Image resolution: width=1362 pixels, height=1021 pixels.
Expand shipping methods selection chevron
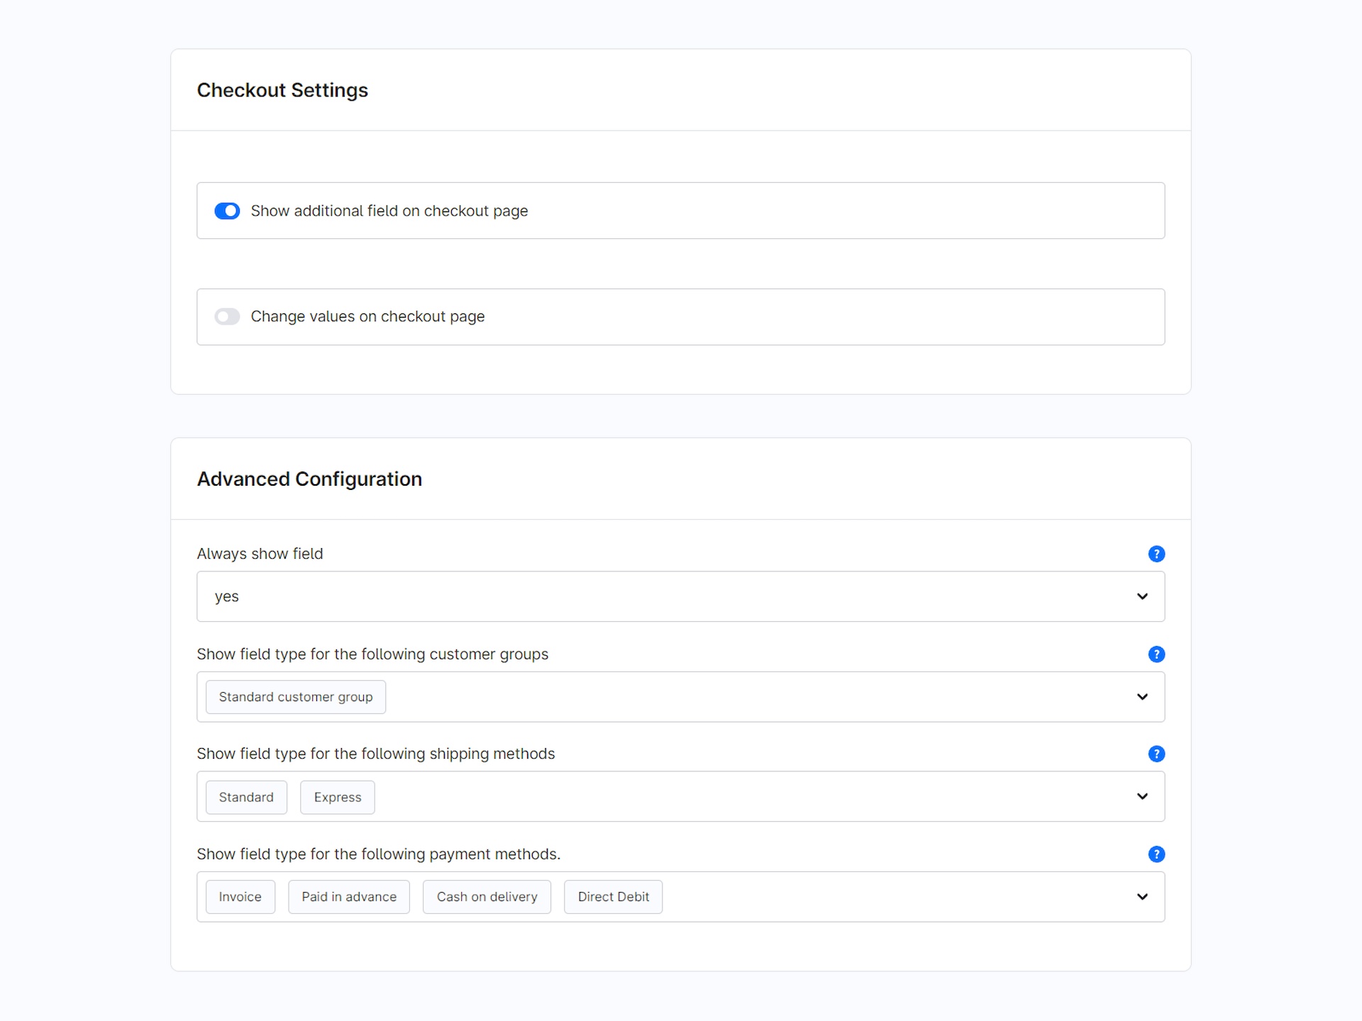[x=1142, y=796]
